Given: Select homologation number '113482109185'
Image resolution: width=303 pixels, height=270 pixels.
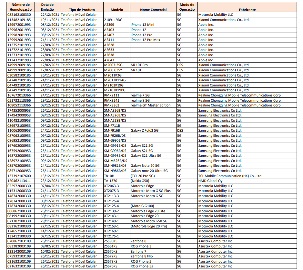Looking at the screenshot, I should coord(21,20).
